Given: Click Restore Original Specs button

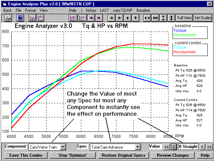Looking at the screenshot, I should (123, 155).
